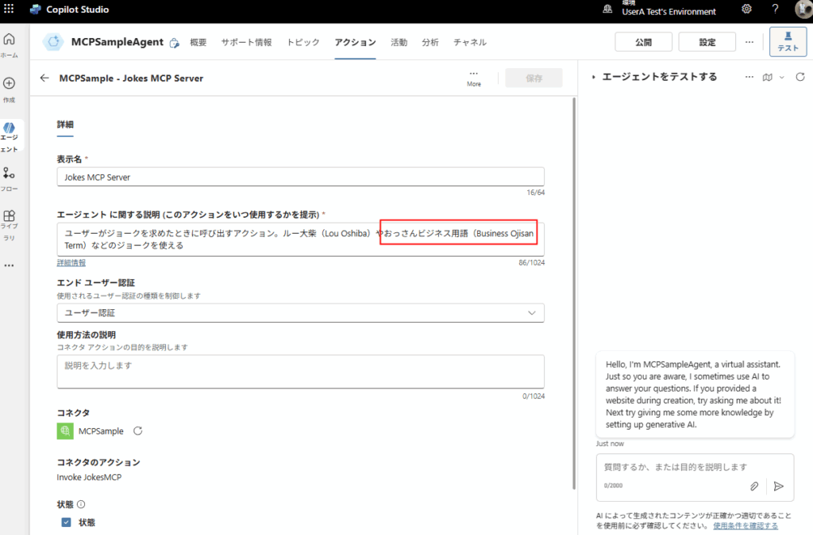The image size is (813, 535).
Task: Click the agent description text area
Action: (x=301, y=239)
